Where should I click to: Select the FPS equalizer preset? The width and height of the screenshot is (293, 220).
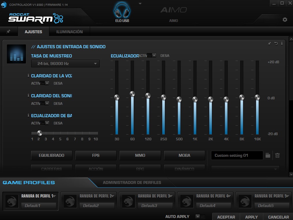tap(96, 155)
